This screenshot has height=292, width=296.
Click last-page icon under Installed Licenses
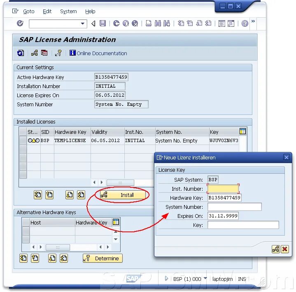[81, 195]
